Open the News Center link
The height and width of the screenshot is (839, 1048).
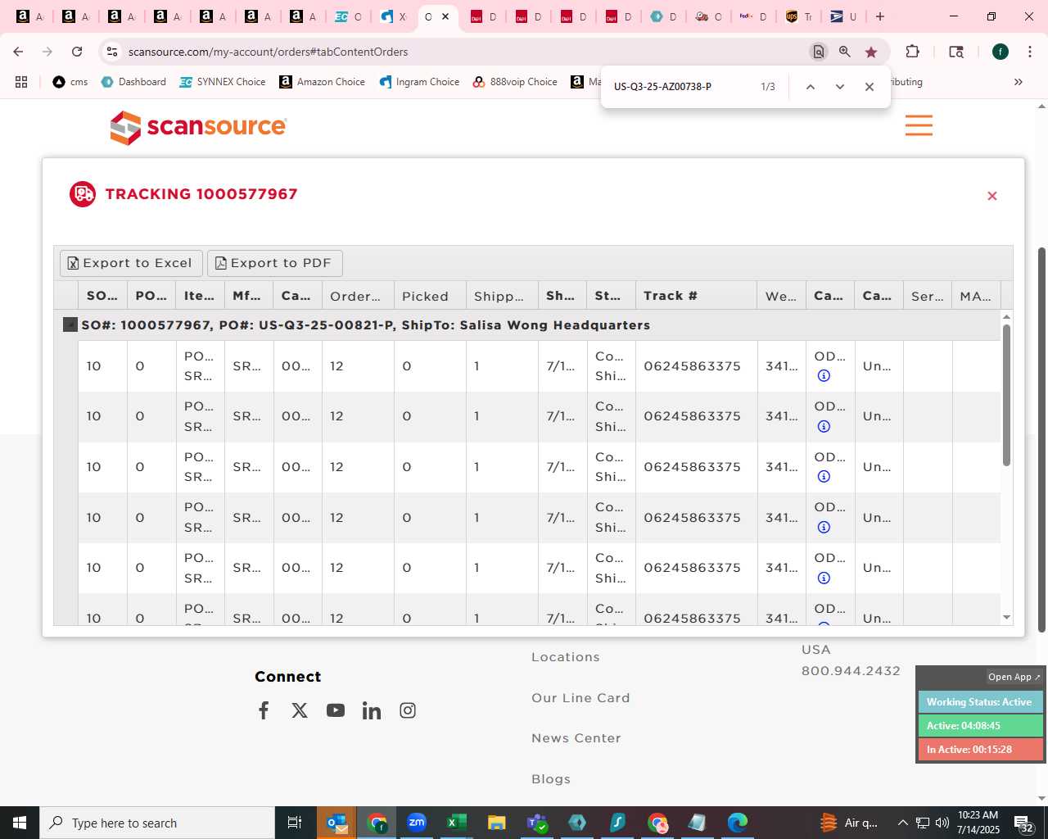click(x=576, y=738)
